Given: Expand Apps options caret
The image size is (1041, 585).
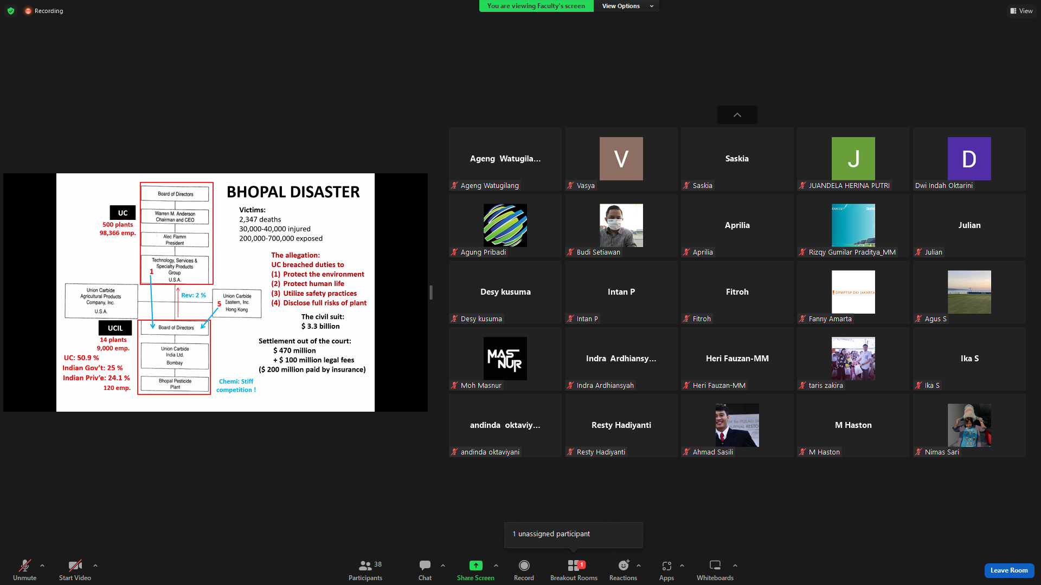Looking at the screenshot, I should point(682,565).
